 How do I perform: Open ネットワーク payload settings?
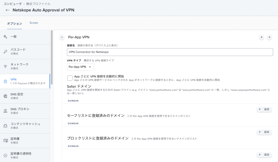pyautogui.click(x=25, y=66)
